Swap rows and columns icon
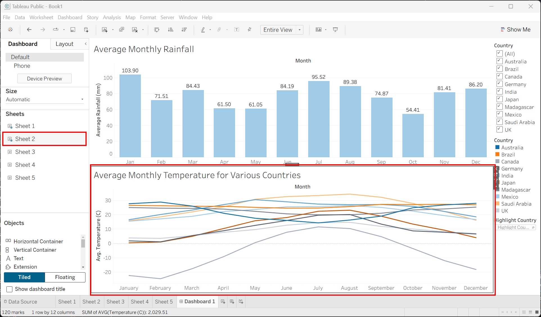This screenshot has height=317, width=541. (x=157, y=30)
